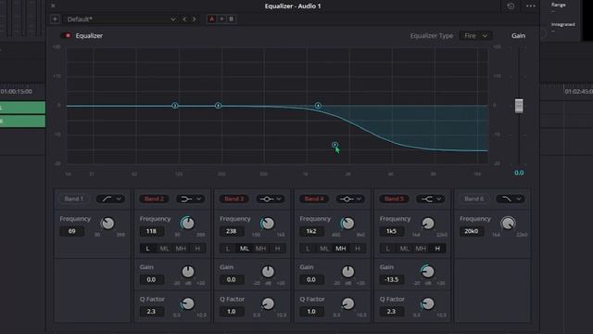Adjust the master Gain fader

[519, 106]
